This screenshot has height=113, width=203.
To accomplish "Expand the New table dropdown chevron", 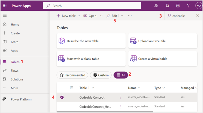I will click(79, 16).
